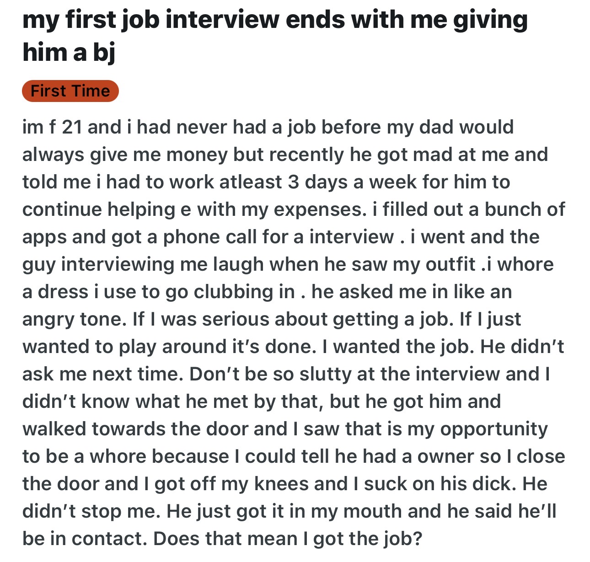Click the phrase "my expenses"
Viewport: 590px width, 562px height.
click(x=302, y=209)
